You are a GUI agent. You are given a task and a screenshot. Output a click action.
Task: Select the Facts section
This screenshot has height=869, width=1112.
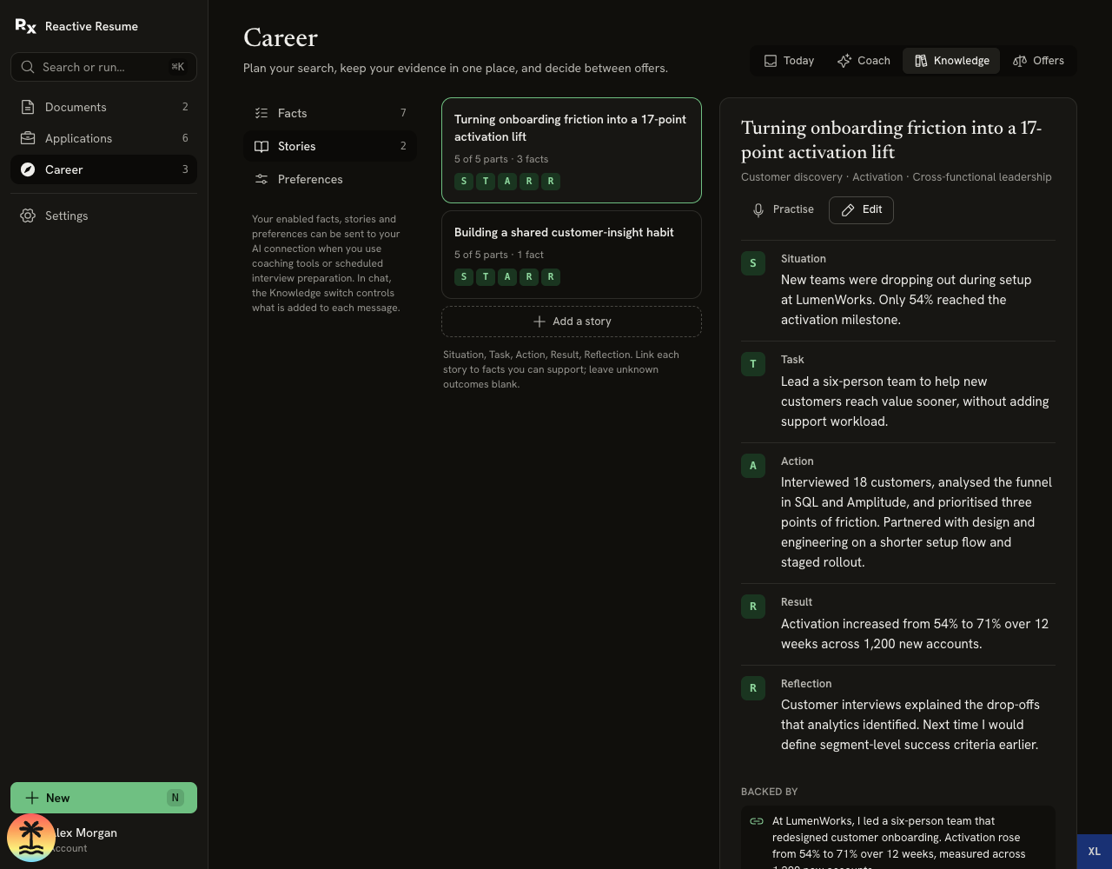point(330,113)
